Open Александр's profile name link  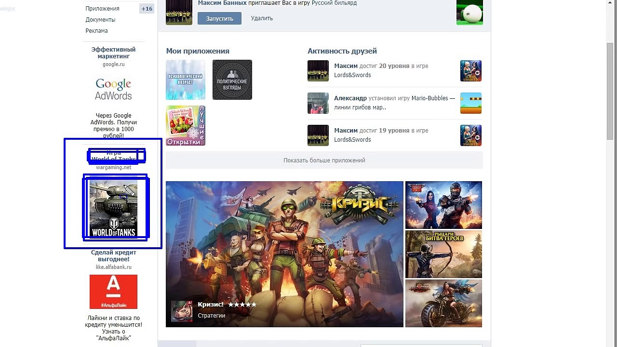point(350,98)
